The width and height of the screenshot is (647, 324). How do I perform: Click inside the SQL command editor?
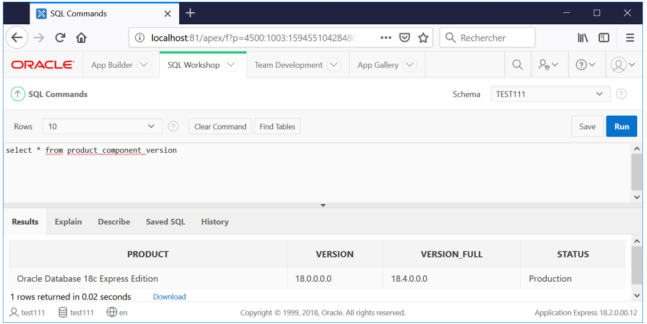[x=317, y=172]
